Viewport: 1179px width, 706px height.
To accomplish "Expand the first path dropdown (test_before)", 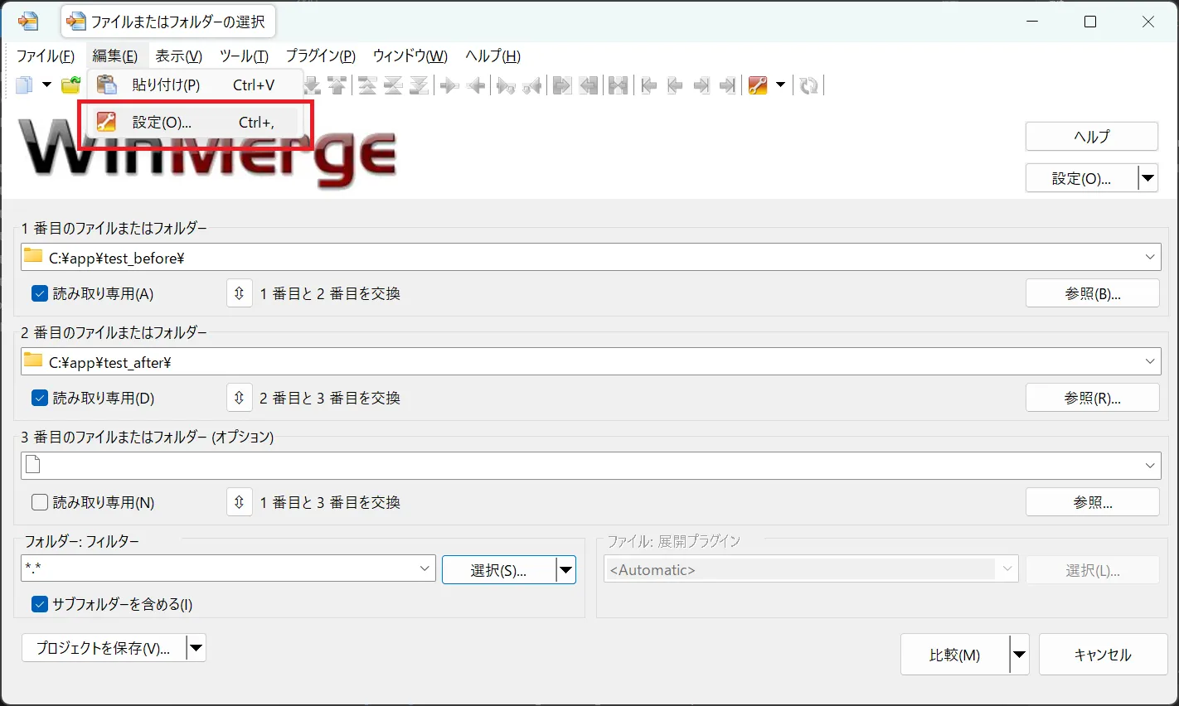I will coord(1150,257).
